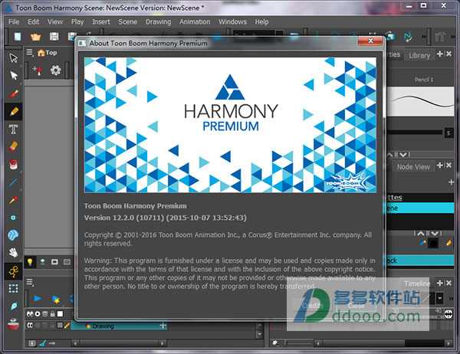Adjust the pencil size slider
The height and width of the screenshot is (354, 460).
(415, 133)
